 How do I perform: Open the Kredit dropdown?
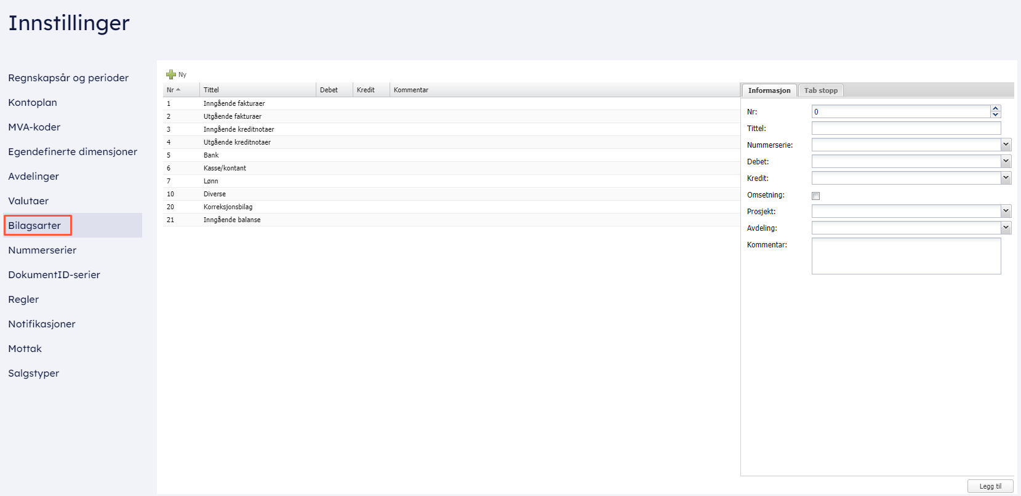click(1006, 178)
